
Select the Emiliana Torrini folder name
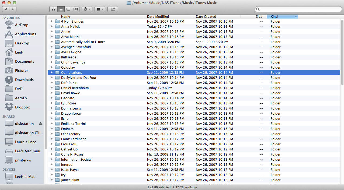pos(73,124)
